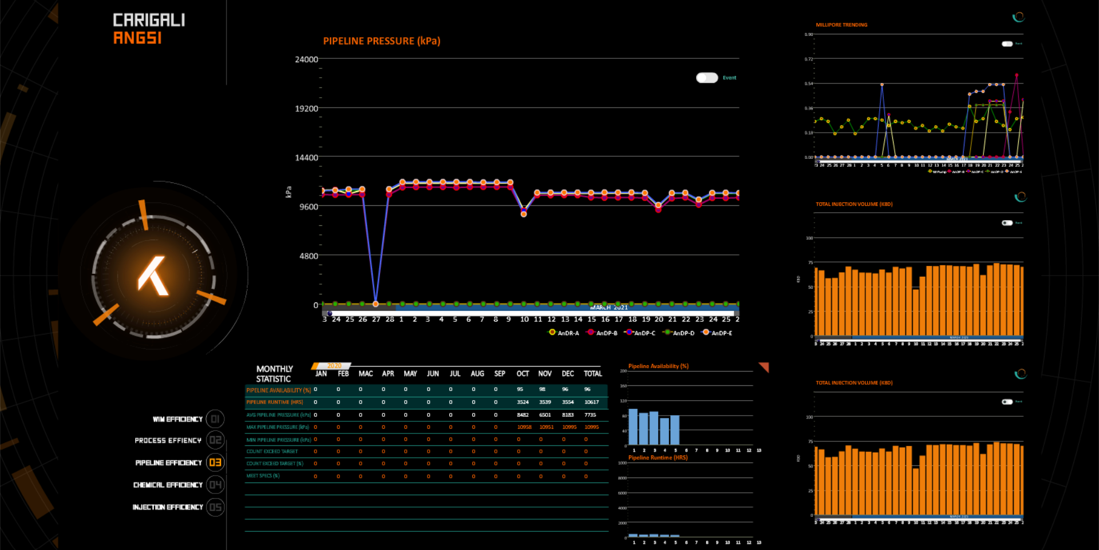
Task: Open the 2020 year selector above Monthly Statistic
Action: pos(333,365)
